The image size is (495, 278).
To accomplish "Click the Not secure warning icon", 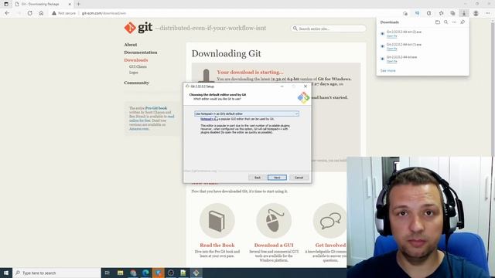I will pyautogui.click(x=54, y=13).
